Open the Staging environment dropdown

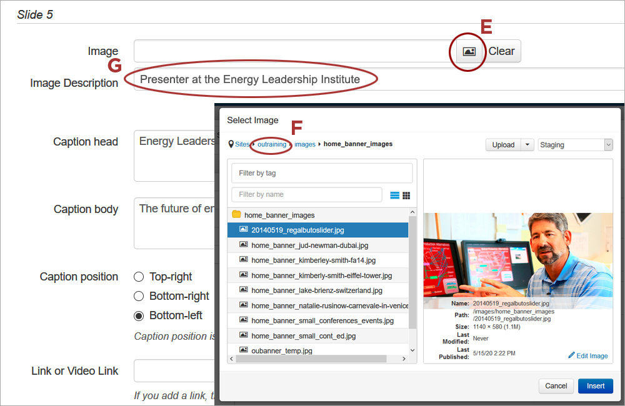(575, 144)
